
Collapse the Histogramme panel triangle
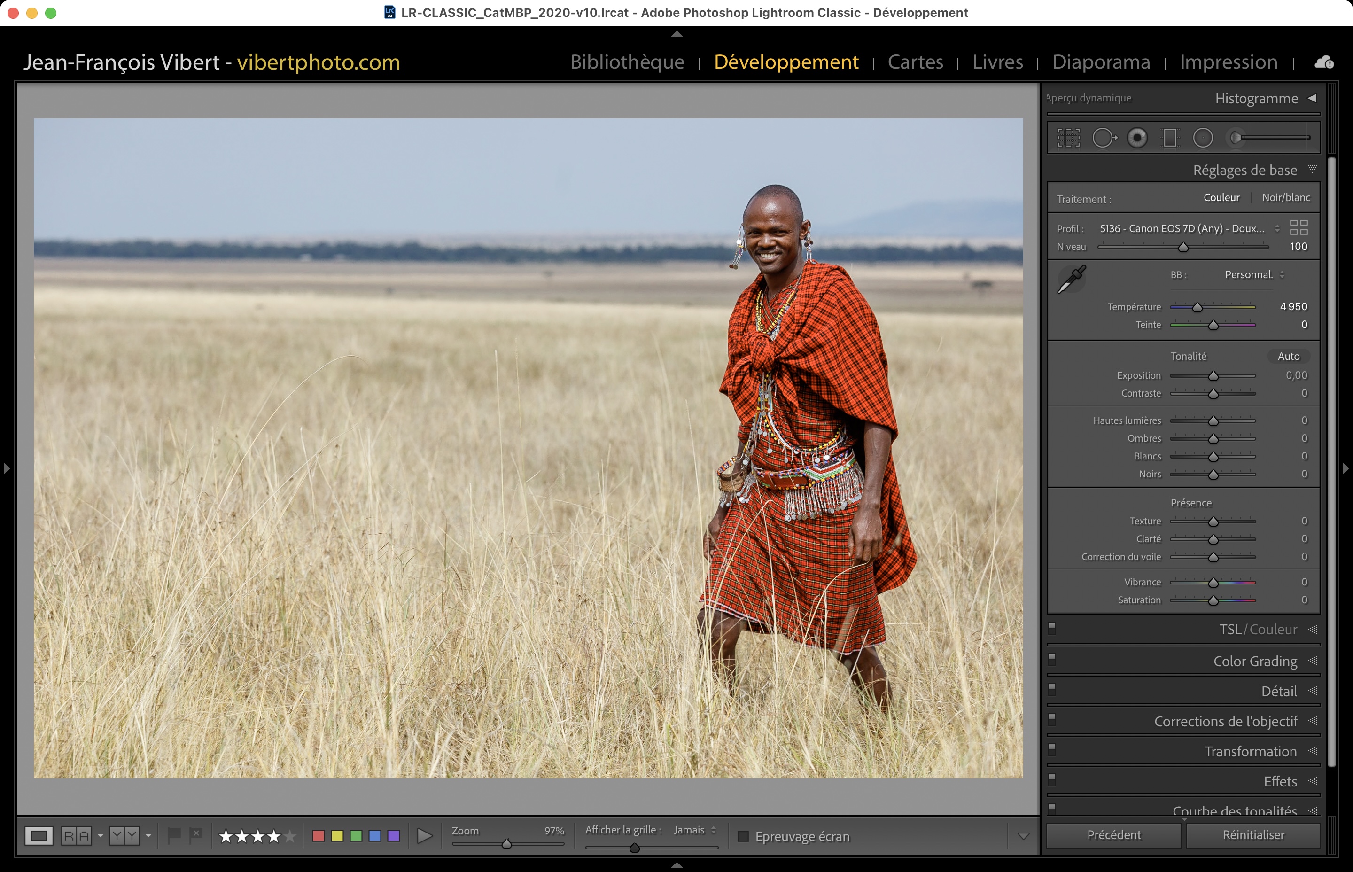coord(1312,98)
